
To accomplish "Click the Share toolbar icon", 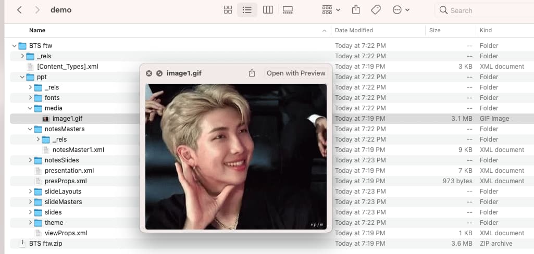I will pyautogui.click(x=356, y=10).
